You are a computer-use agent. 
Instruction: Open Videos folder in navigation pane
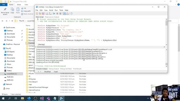[8, 71]
